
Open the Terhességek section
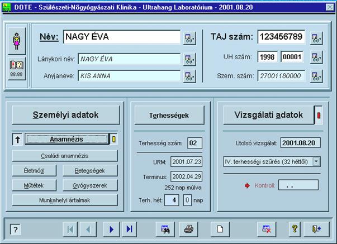(x=169, y=116)
